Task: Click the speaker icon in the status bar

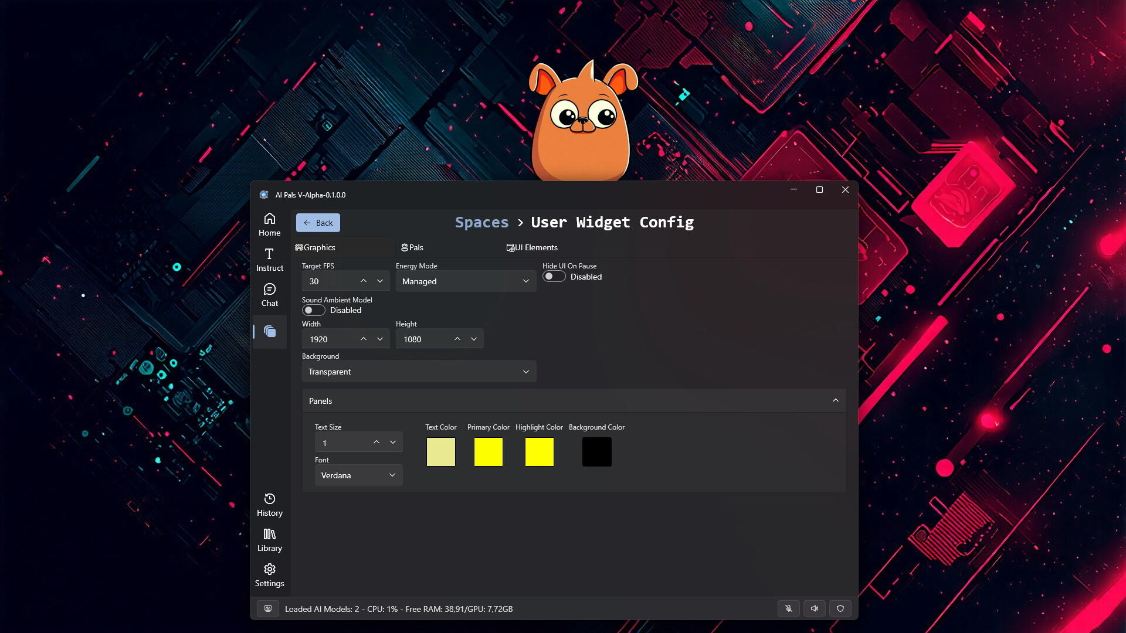Action: coord(815,608)
